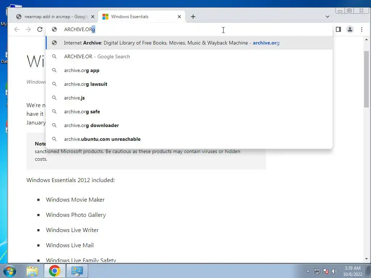The height and width of the screenshot is (278, 371).
Task: Select ARCHIVE.OR Google Search suggestion
Action: (x=189, y=56)
